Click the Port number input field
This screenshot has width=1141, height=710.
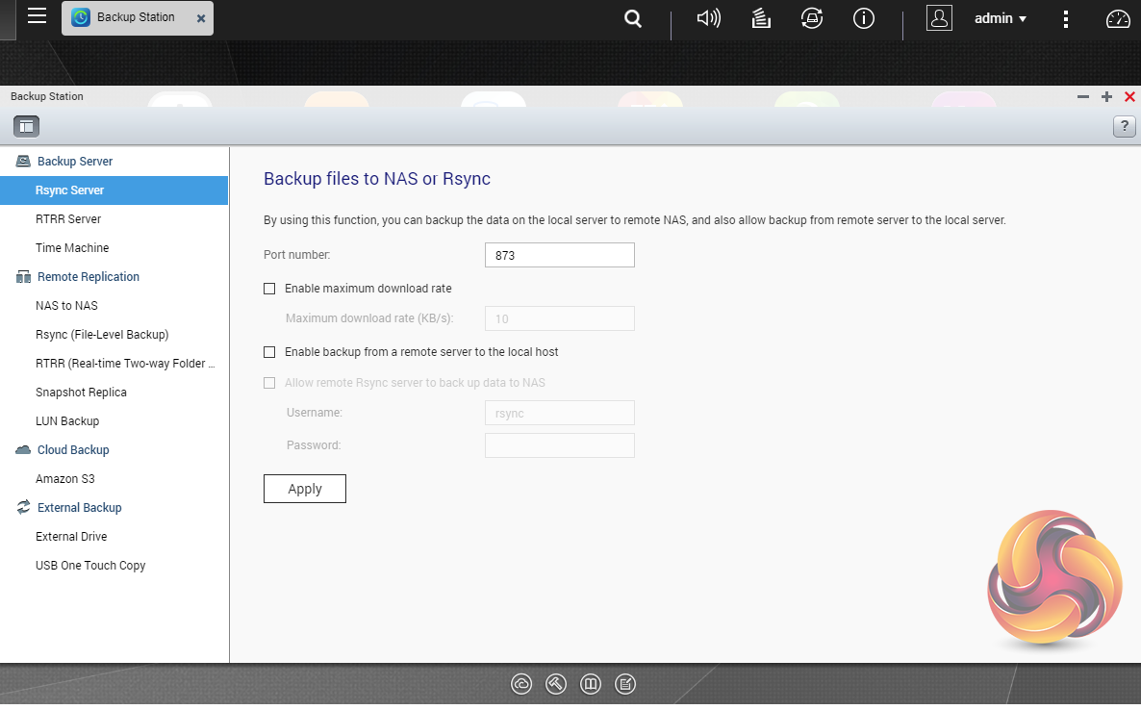click(559, 255)
